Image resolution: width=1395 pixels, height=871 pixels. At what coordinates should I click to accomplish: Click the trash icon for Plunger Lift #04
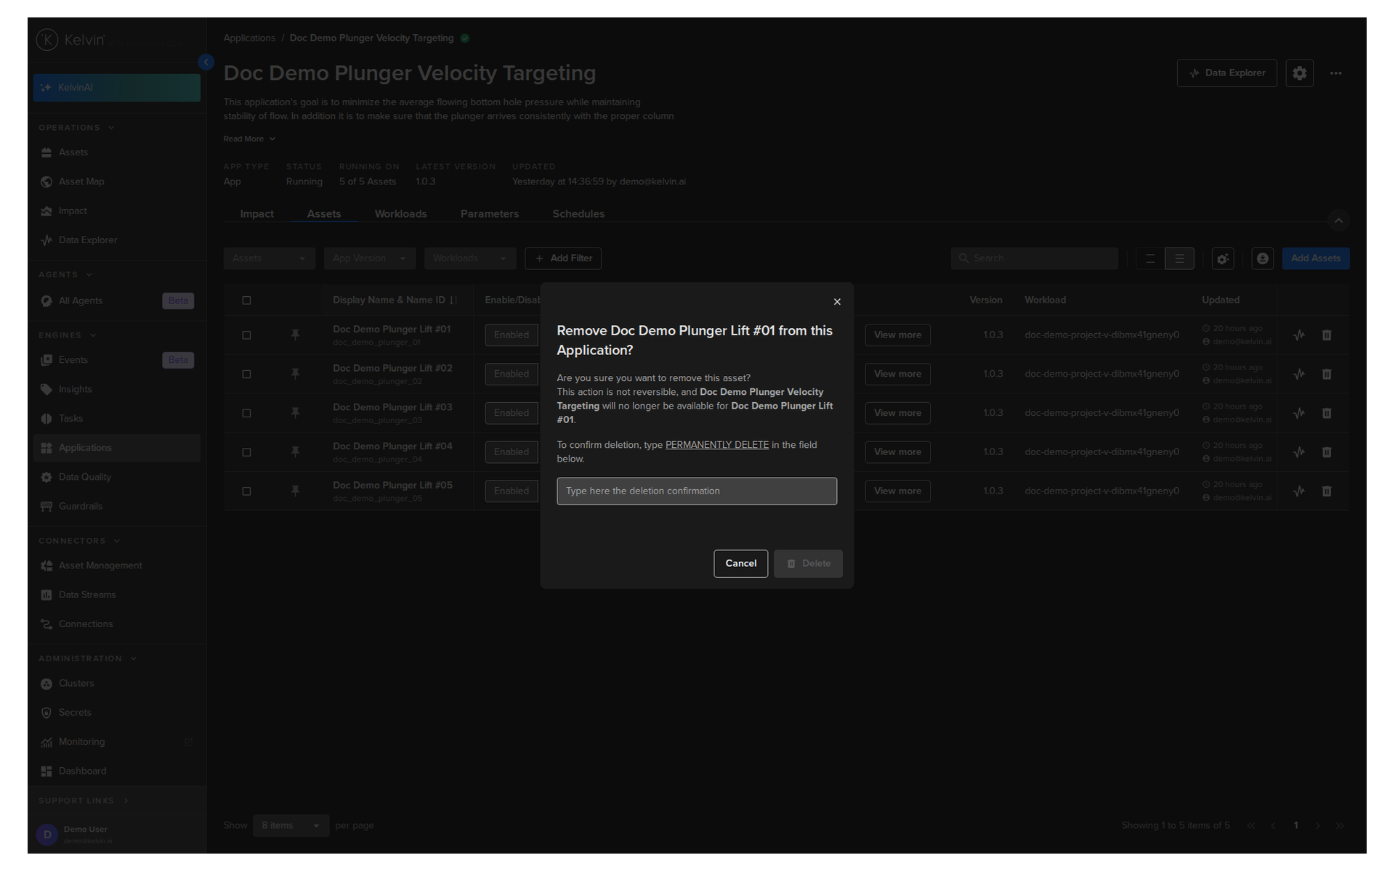click(1327, 452)
